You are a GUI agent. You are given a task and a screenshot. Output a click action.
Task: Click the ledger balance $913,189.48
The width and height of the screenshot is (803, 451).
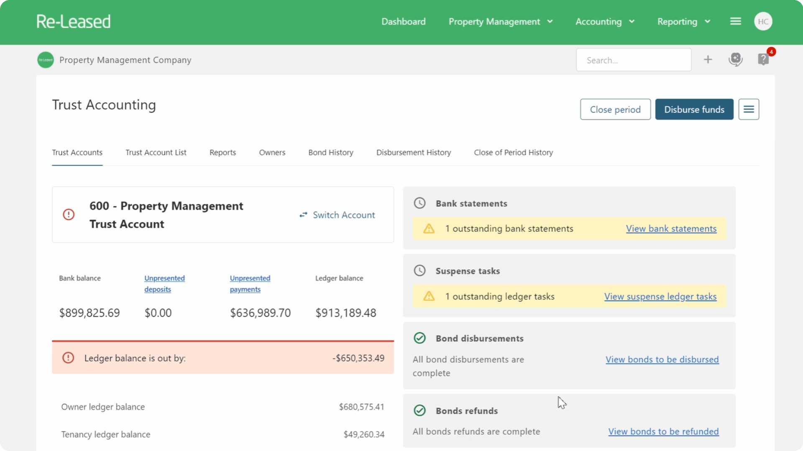coord(346,313)
